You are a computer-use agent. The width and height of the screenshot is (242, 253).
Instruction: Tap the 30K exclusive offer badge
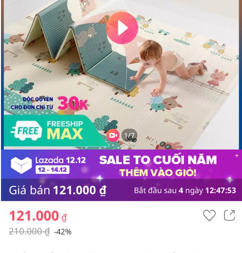point(73,103)
